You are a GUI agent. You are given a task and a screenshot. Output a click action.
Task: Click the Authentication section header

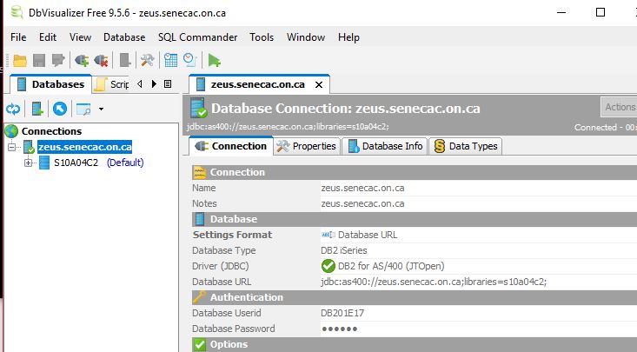(x=415, y=297)
